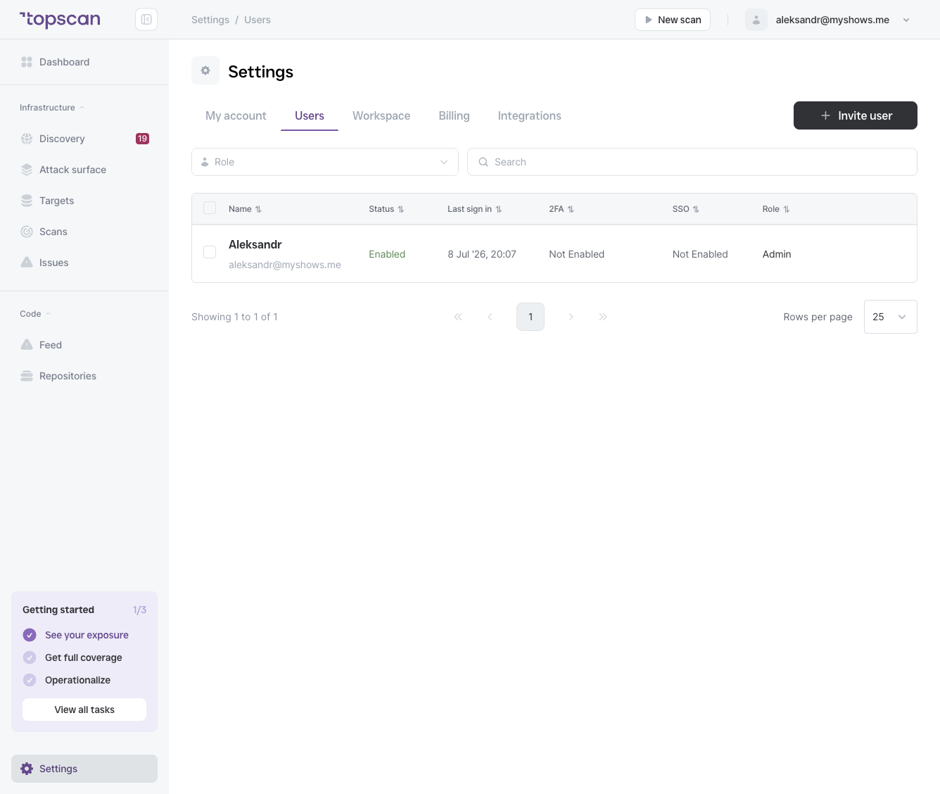Click the Scans radar icon
This screenshot has height=794, width=940.
tap(27, 232)
